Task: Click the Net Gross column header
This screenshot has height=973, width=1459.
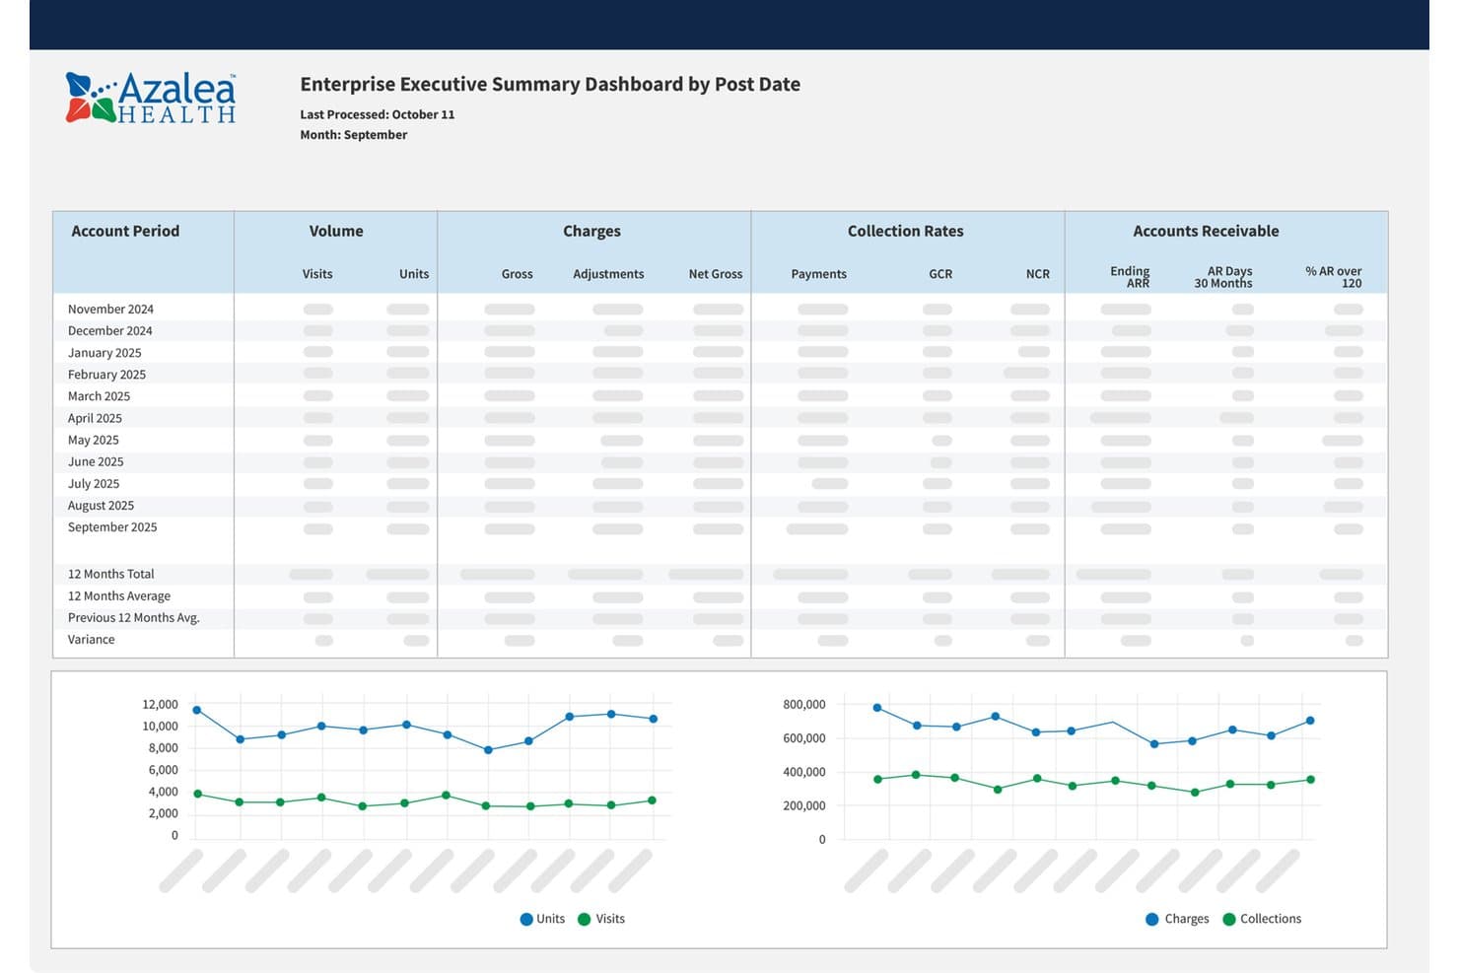Action: [x=716, y=274]
